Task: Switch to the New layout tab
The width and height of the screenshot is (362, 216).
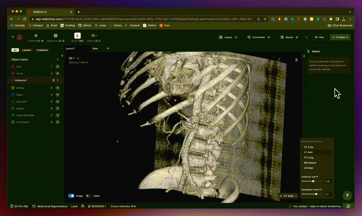Action: click(95, 48)
